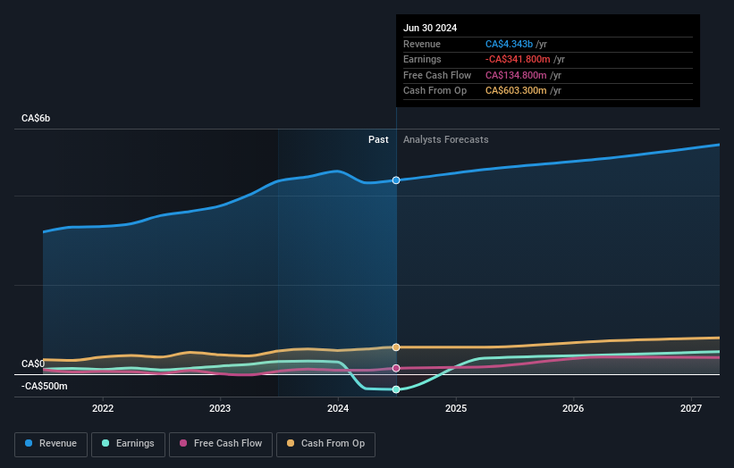The image size is (734, 468).
Task: Click the Revenue value CA$4.343b
Action: pos(509,44)
